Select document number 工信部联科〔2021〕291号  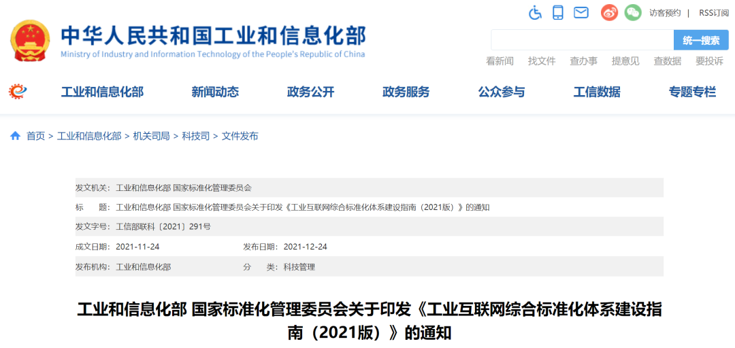click(163, 227)
